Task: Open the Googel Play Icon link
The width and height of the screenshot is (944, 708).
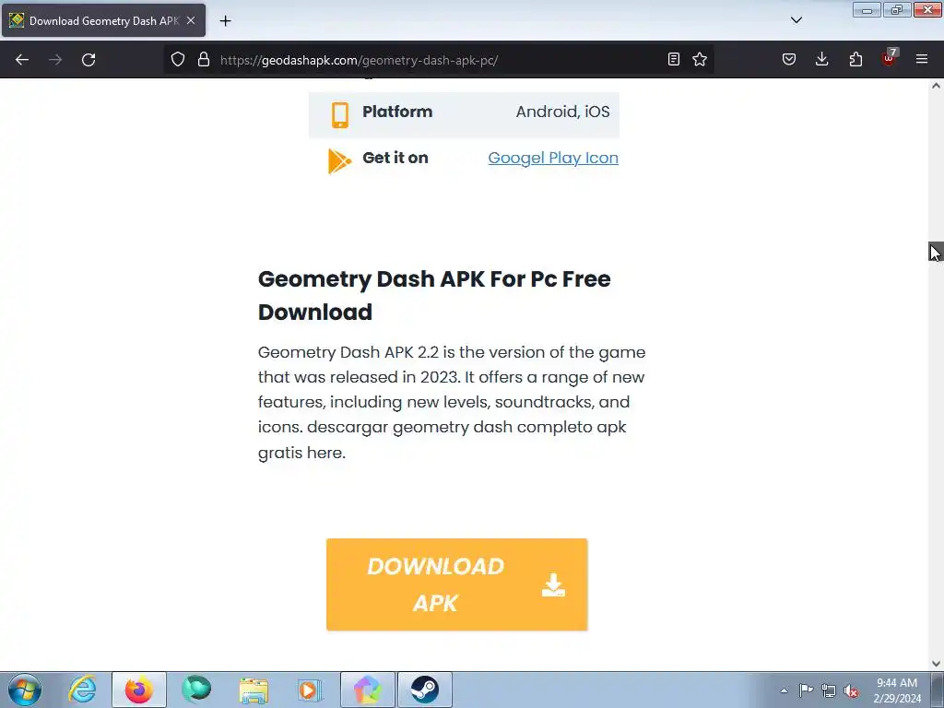Action: (x=553, y=158)
